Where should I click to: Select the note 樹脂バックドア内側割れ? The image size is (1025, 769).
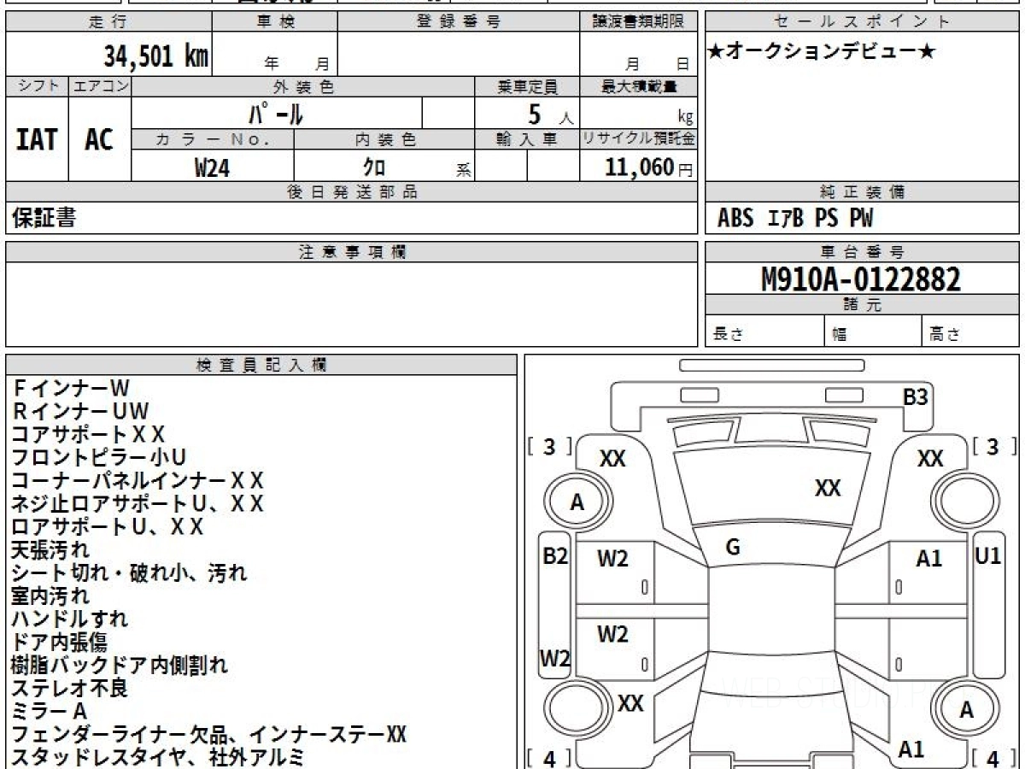[x=120, y=665]
